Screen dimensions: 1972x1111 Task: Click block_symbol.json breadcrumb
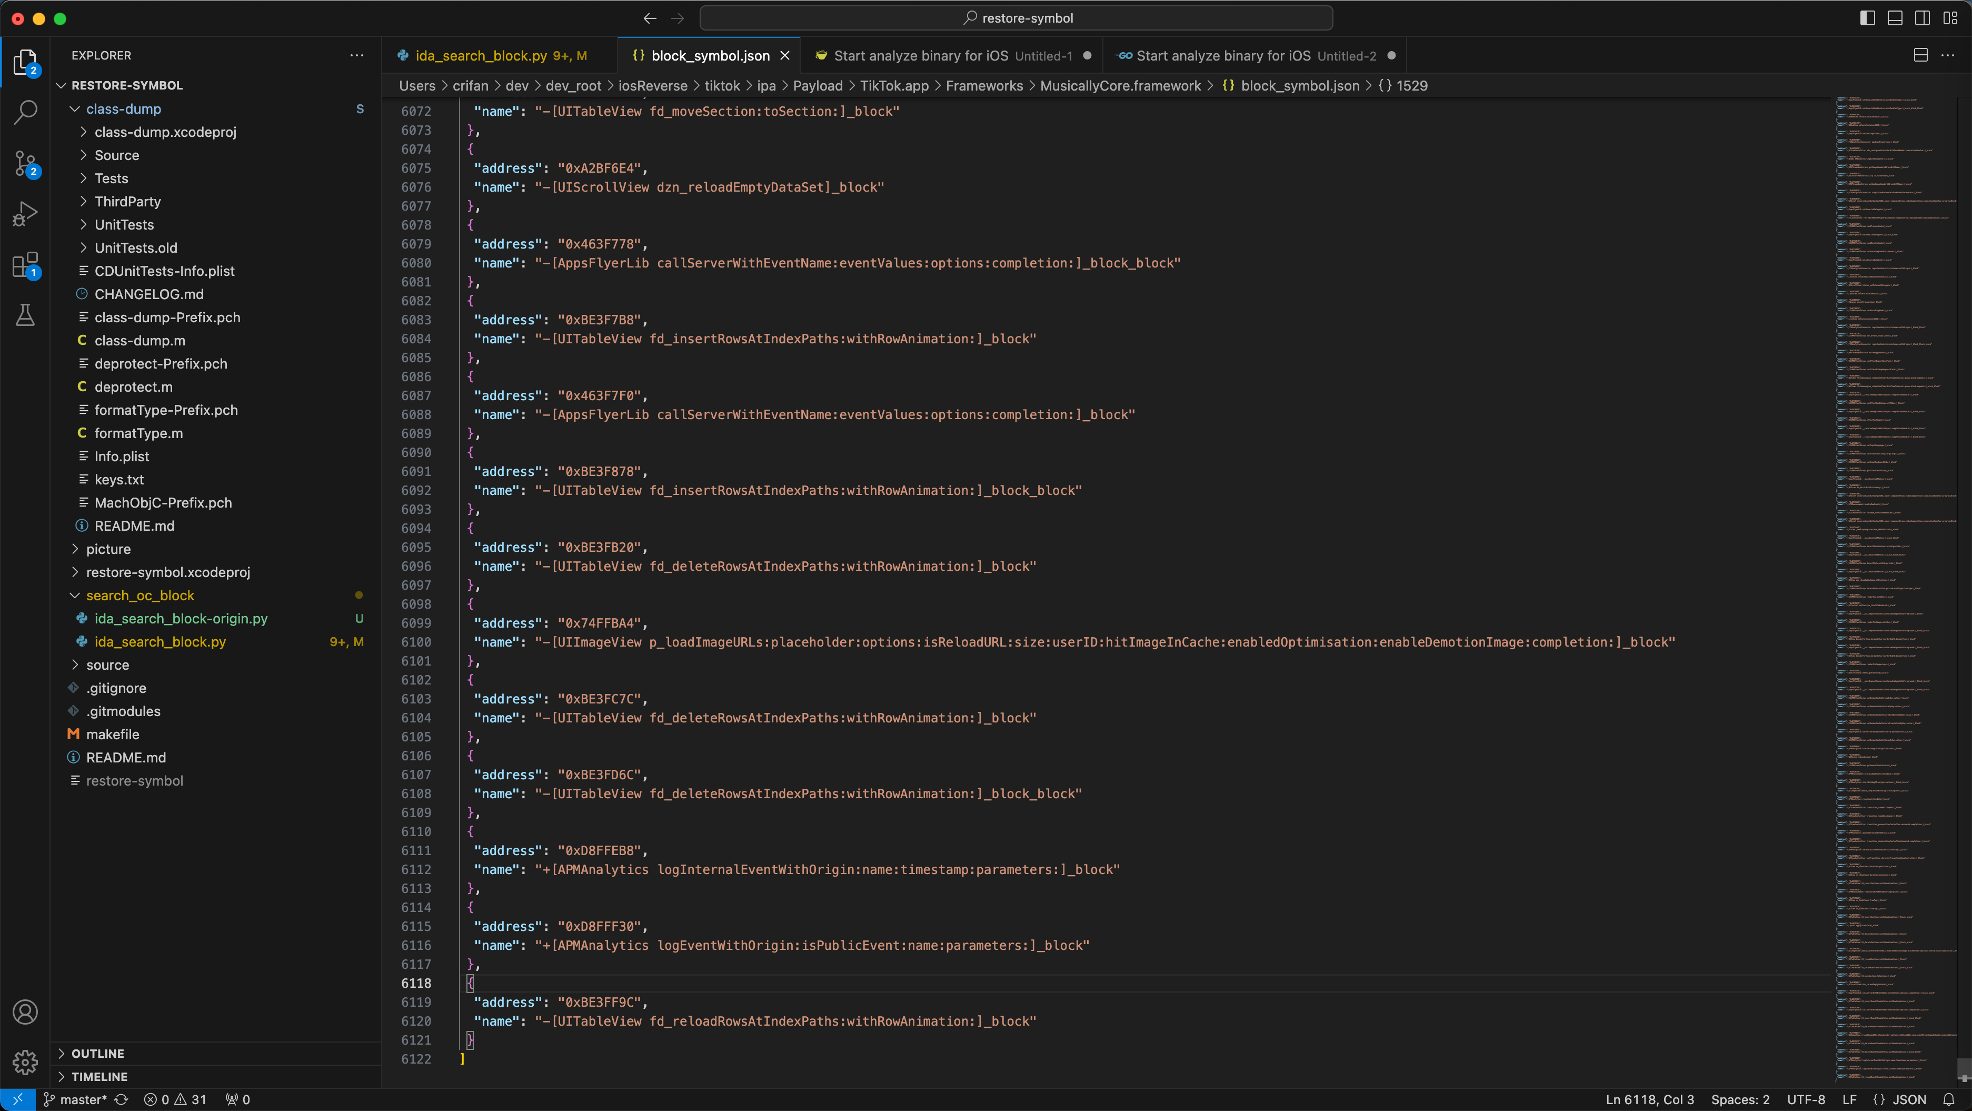click(x=1300, y=86)
